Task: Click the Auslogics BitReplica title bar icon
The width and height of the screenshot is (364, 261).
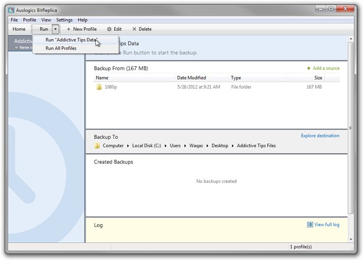Action: tap(11, 10)
